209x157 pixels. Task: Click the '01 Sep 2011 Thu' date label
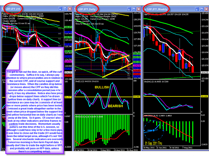pyautogui.click(x=153, y=143)
